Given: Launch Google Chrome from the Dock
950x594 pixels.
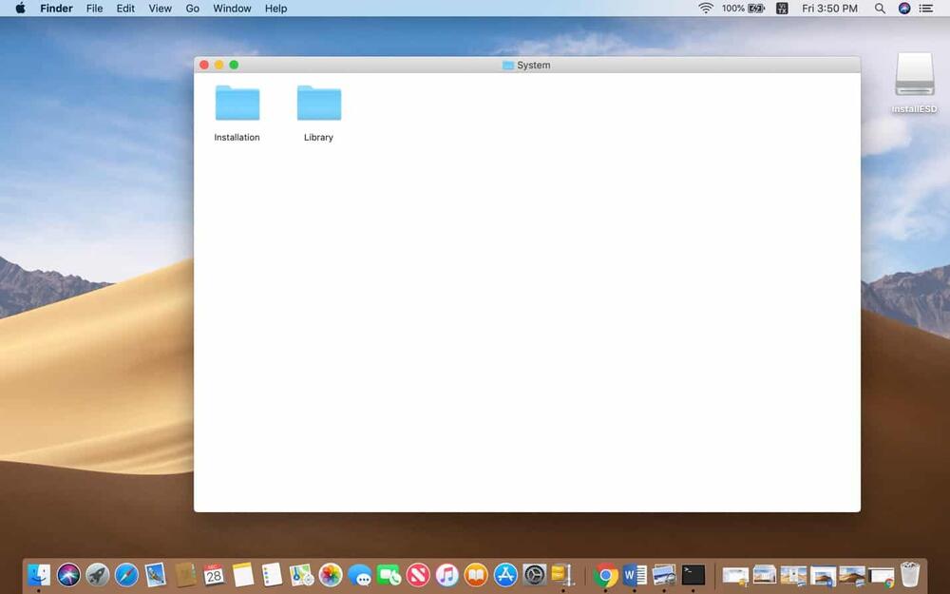Looking at the screenshot, I should point(605,574).
